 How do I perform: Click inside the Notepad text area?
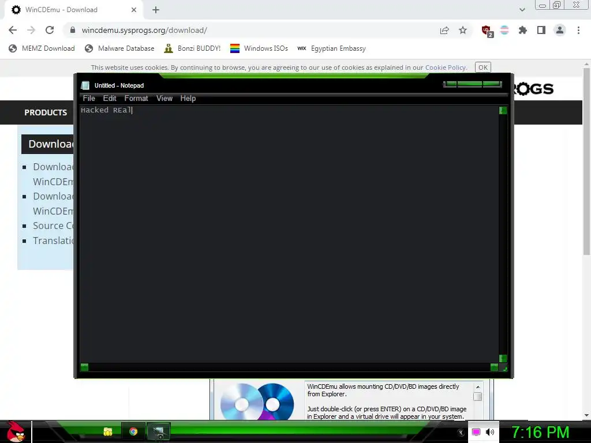(289, 234)
